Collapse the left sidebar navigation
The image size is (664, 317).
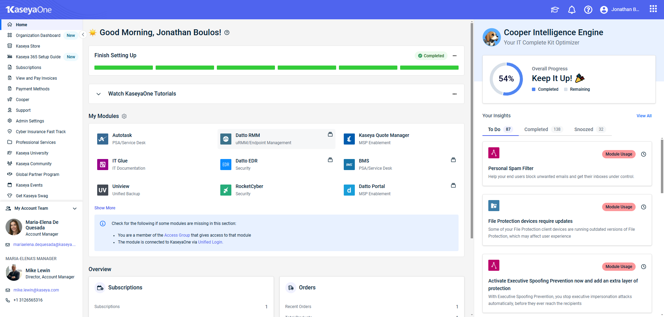click(x=83, y=34)
